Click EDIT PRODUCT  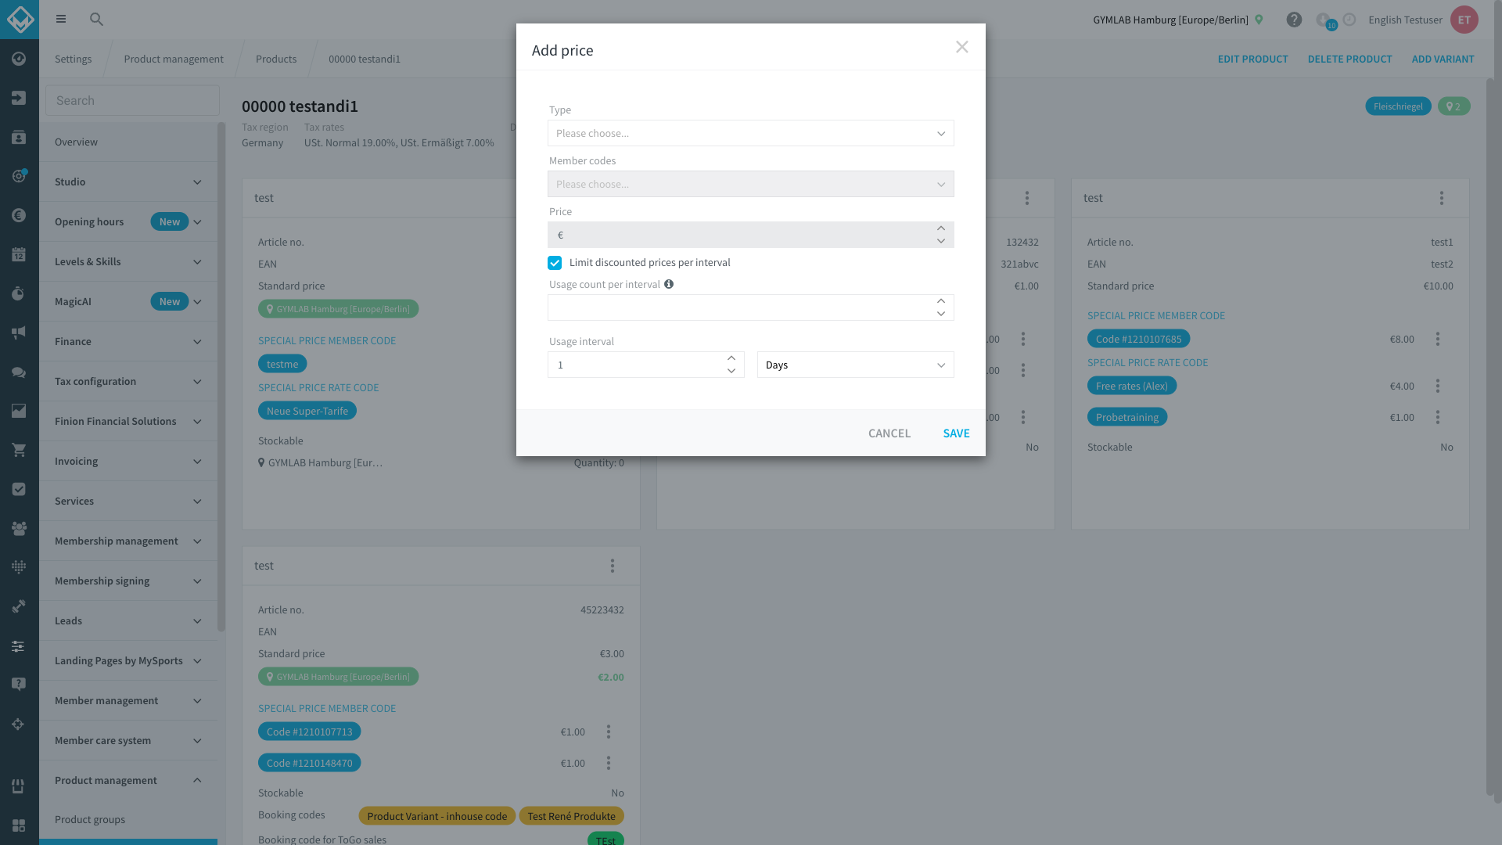tap(1252, 59)
